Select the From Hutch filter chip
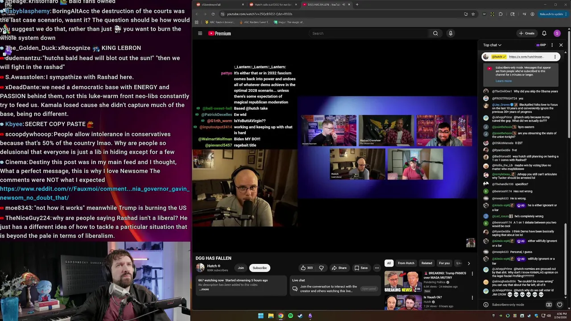Screen dimensions: 571x321 (x=406, y=263)
